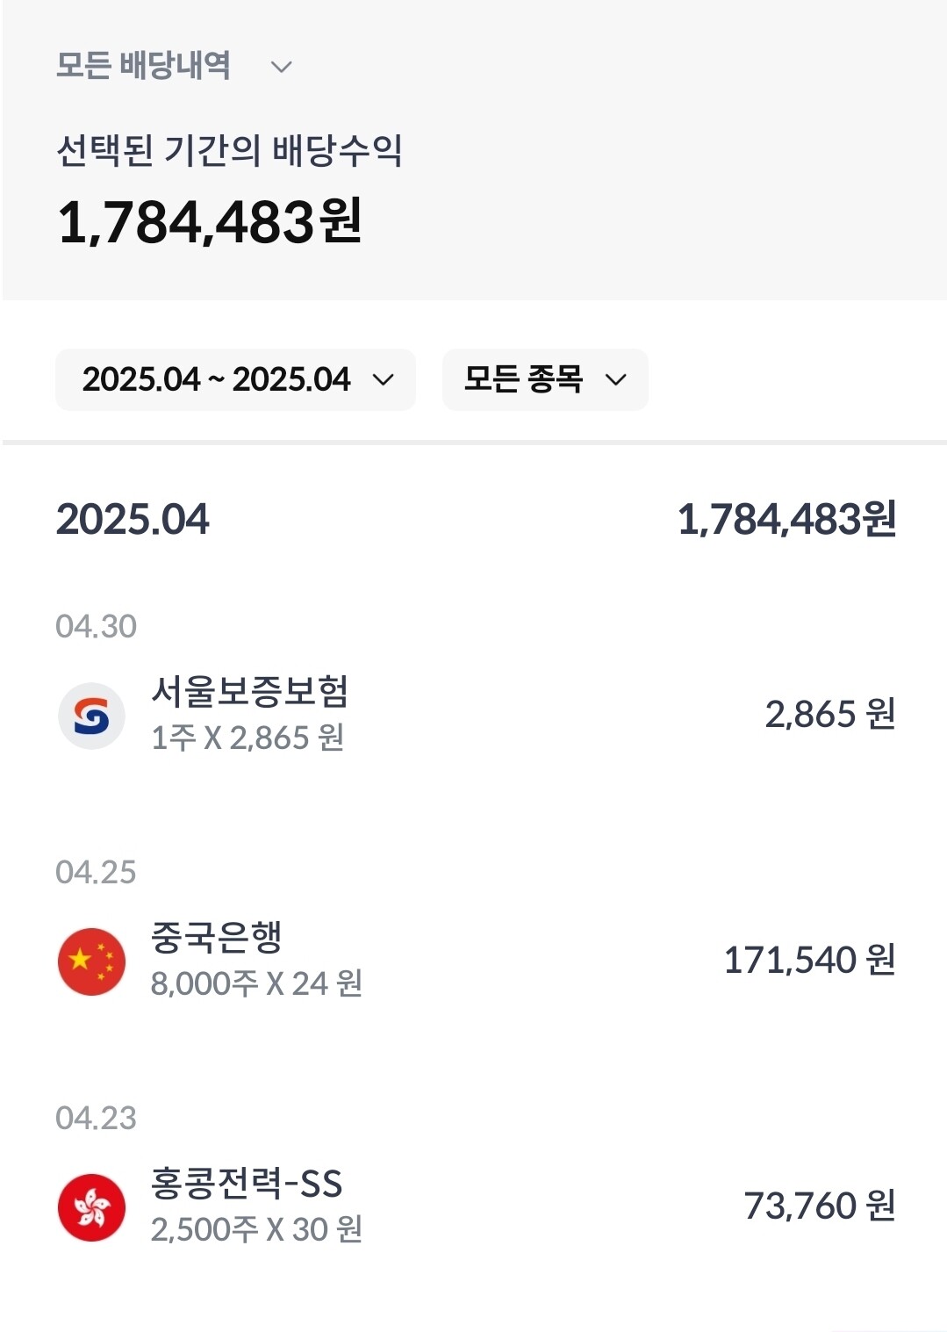The width and height of the screenshot is (947, 1332).
Task: Open the 서울보증보험 stock name
Action: pyautogui.click(x=250, y=692)
